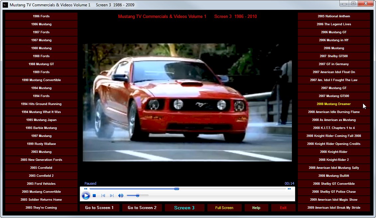Mute the speaker volume icon
This screenshot has width=376, height=218.
coord(121,196)
